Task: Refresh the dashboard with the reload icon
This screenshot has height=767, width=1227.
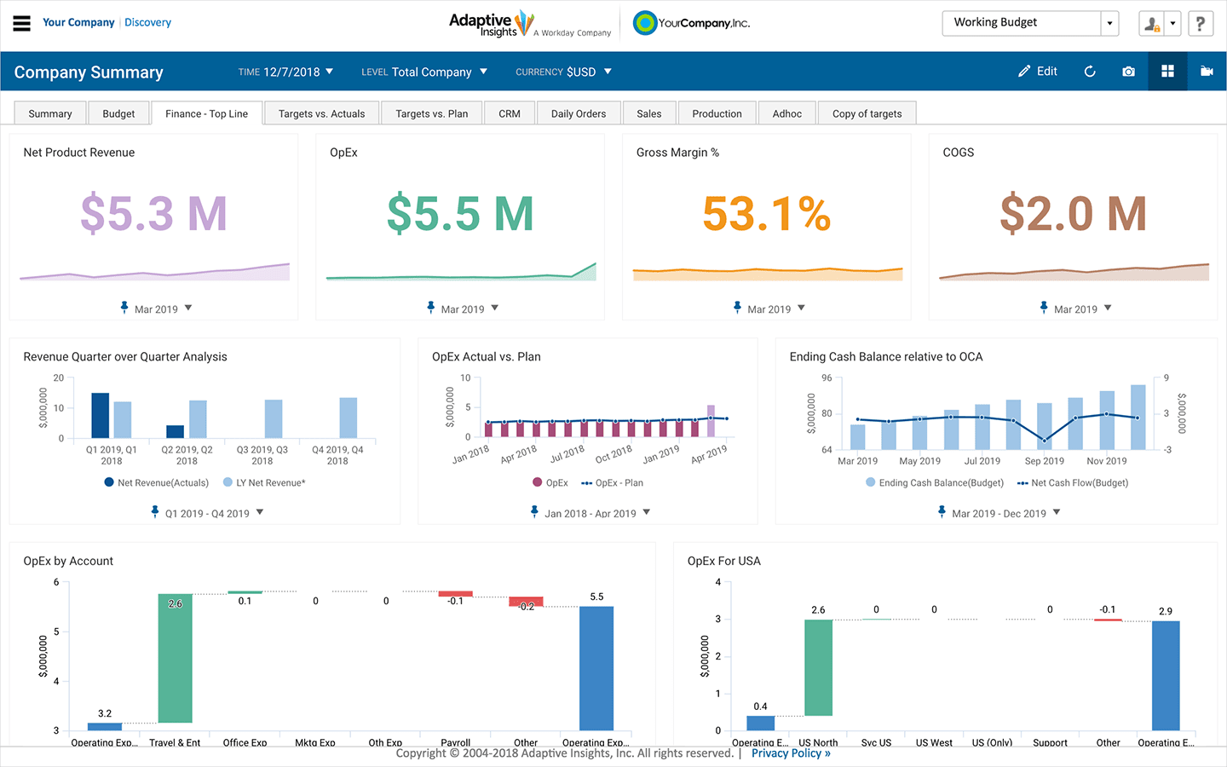Action: click(1089, 72)
